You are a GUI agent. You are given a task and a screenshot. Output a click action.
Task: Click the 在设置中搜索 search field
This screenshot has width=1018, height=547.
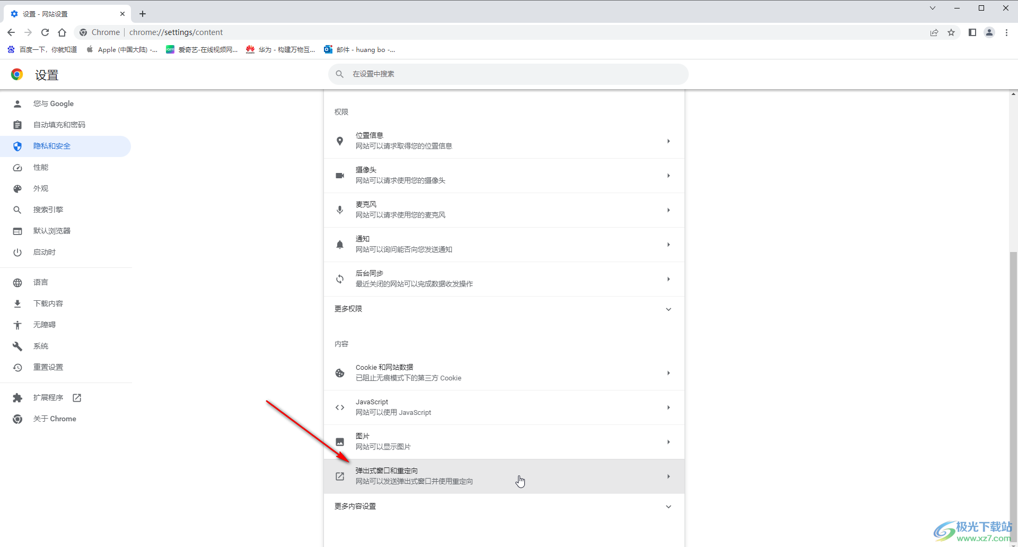508,74
